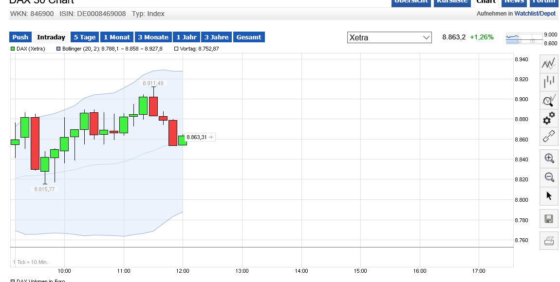Click the 1 Tick = 10 Min. note
This screenshot has height=282, width=560.
pos(31,262)
